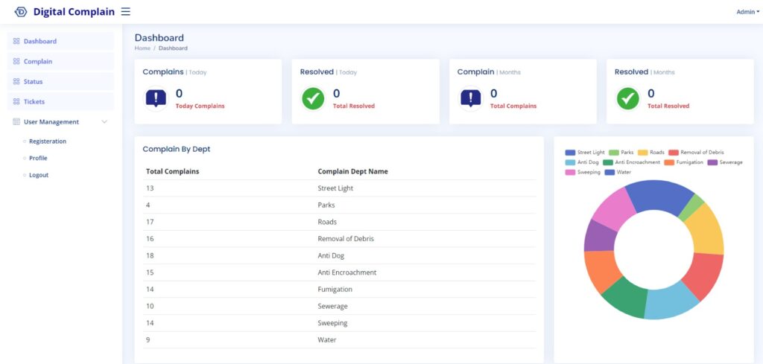Select the Sweeping table cell
This screenshot has width=763, height=364.
click(332, 323)
